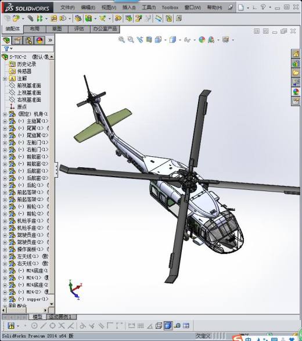Viewport: 302px width, 341px height.
Task: Select the 前视基准面 plane in tree
Action: point(29,85)
